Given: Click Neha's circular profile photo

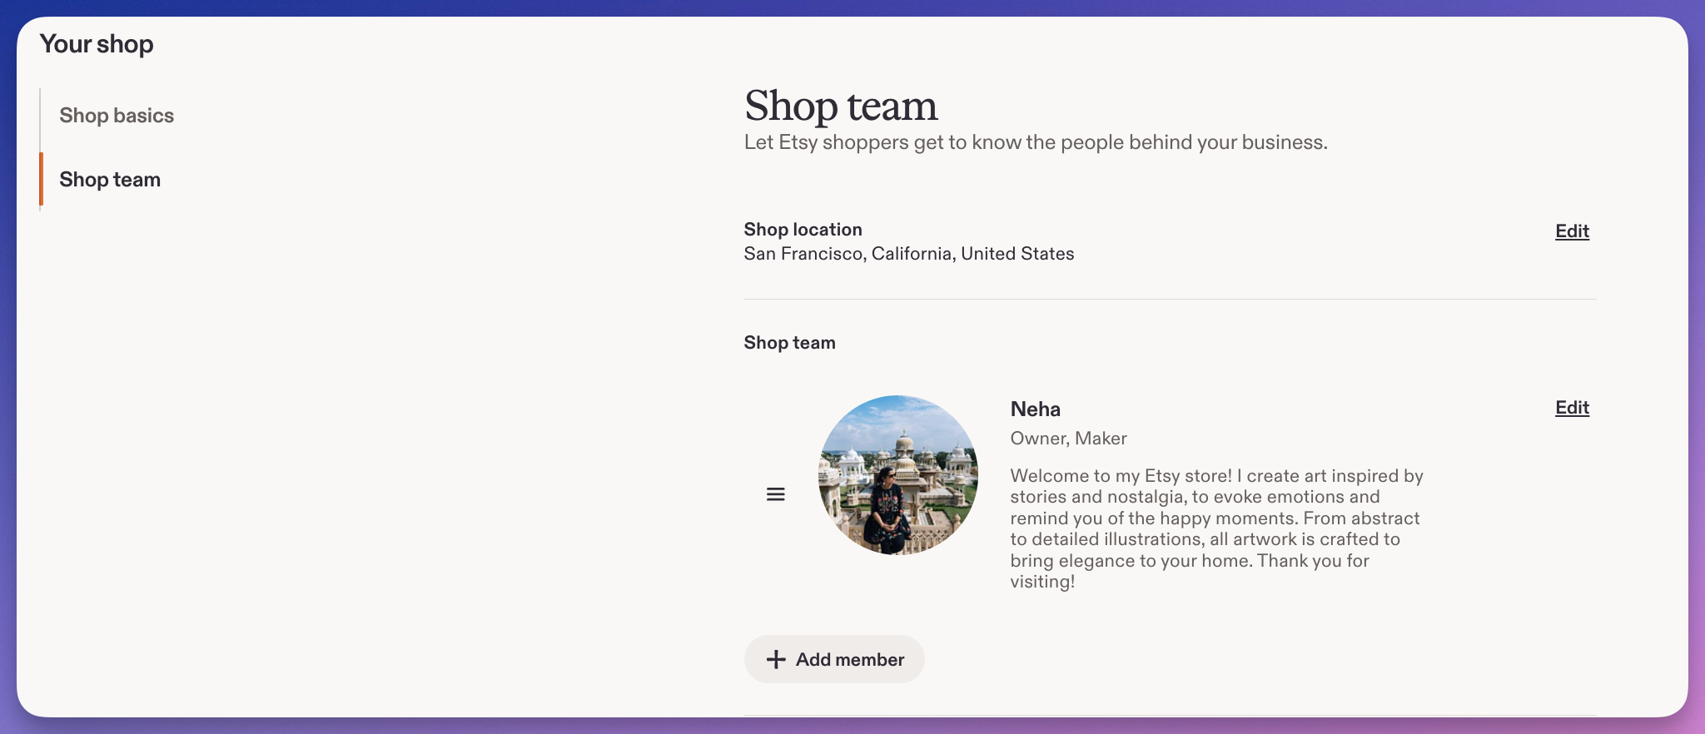Looking at the screenshot, I should (x=898, y=475).
